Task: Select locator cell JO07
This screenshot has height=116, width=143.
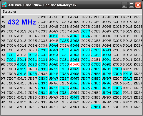Action: coord(11,31)
